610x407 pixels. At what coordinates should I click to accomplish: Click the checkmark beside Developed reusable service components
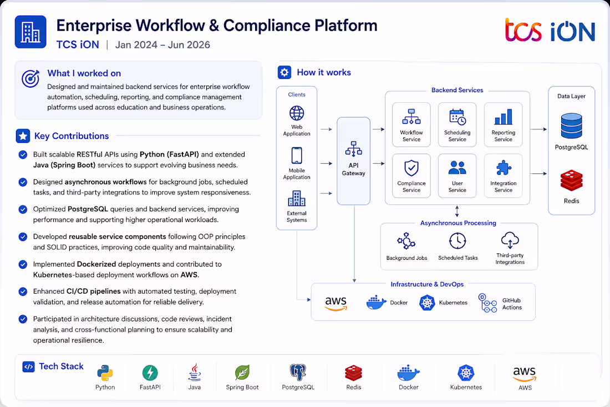(x=23, y=237)
